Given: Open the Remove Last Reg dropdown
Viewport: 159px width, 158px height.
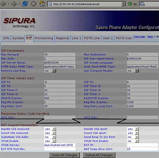Looking at the screenshot, I should point(54,71).
